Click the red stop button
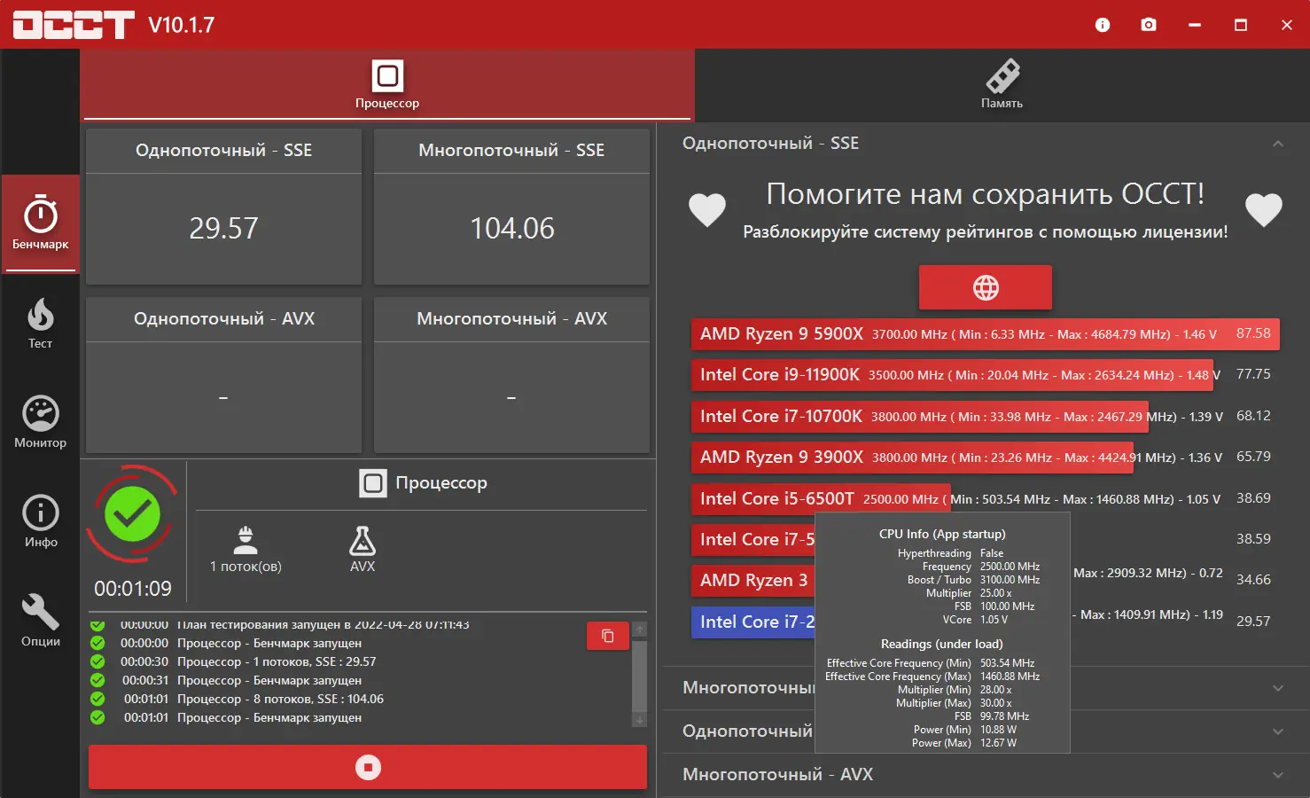 (367, 766)
